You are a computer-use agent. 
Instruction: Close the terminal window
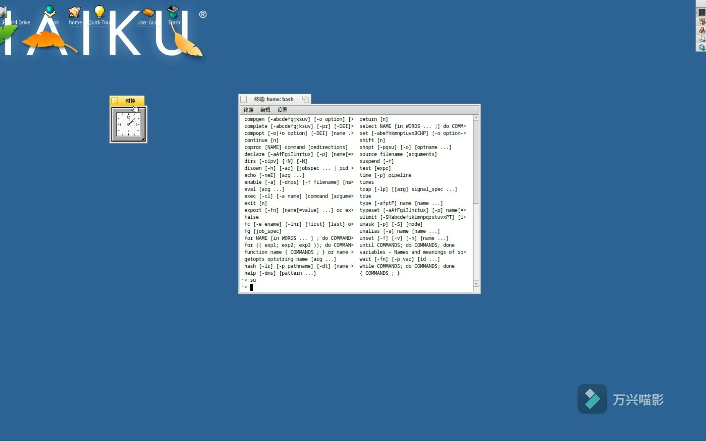tap(244, 99)
